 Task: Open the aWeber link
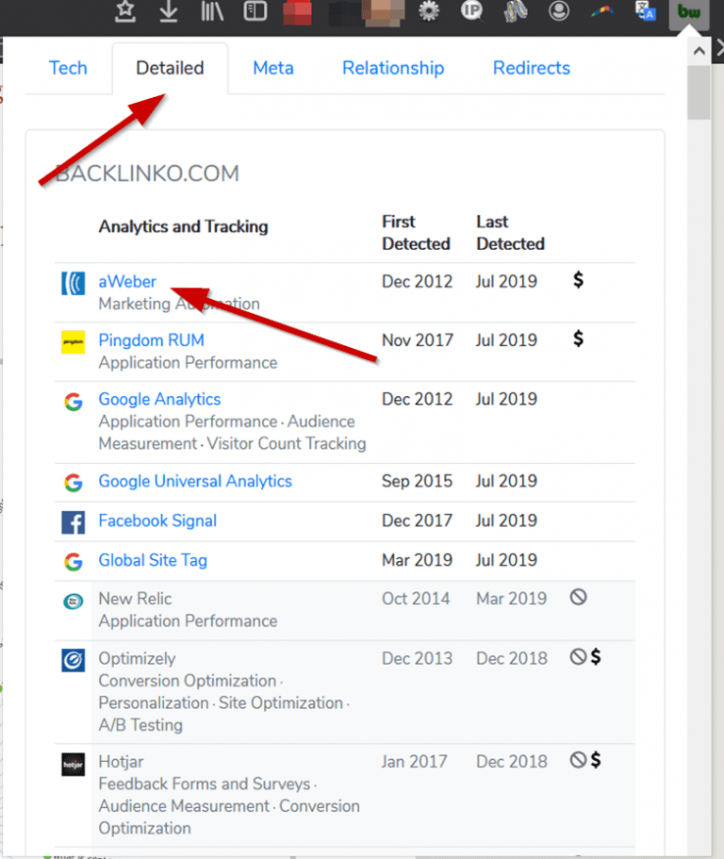point(126,282)
